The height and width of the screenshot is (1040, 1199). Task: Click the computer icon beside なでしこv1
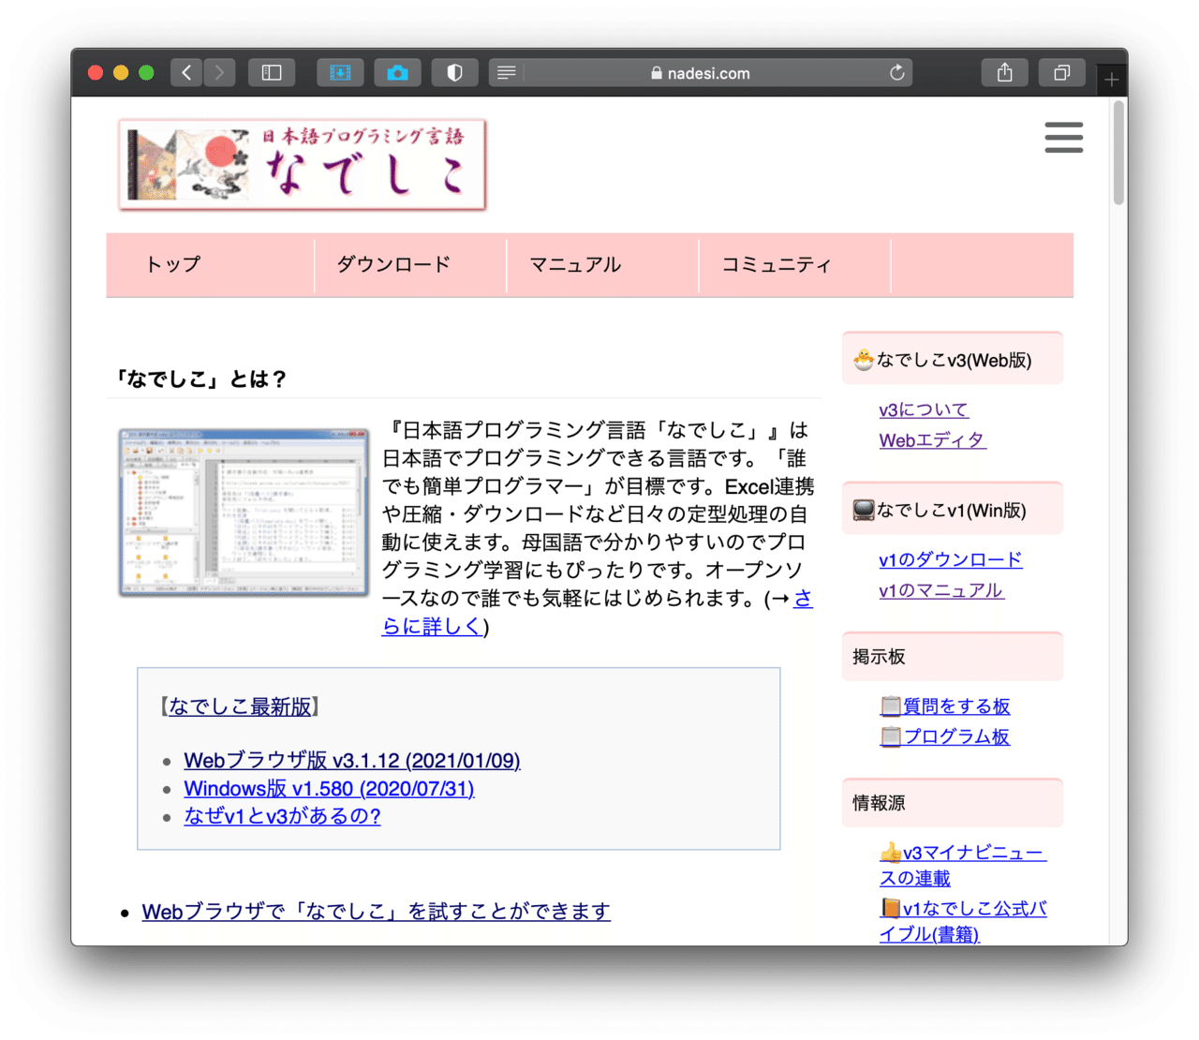[x=864, y=510]
